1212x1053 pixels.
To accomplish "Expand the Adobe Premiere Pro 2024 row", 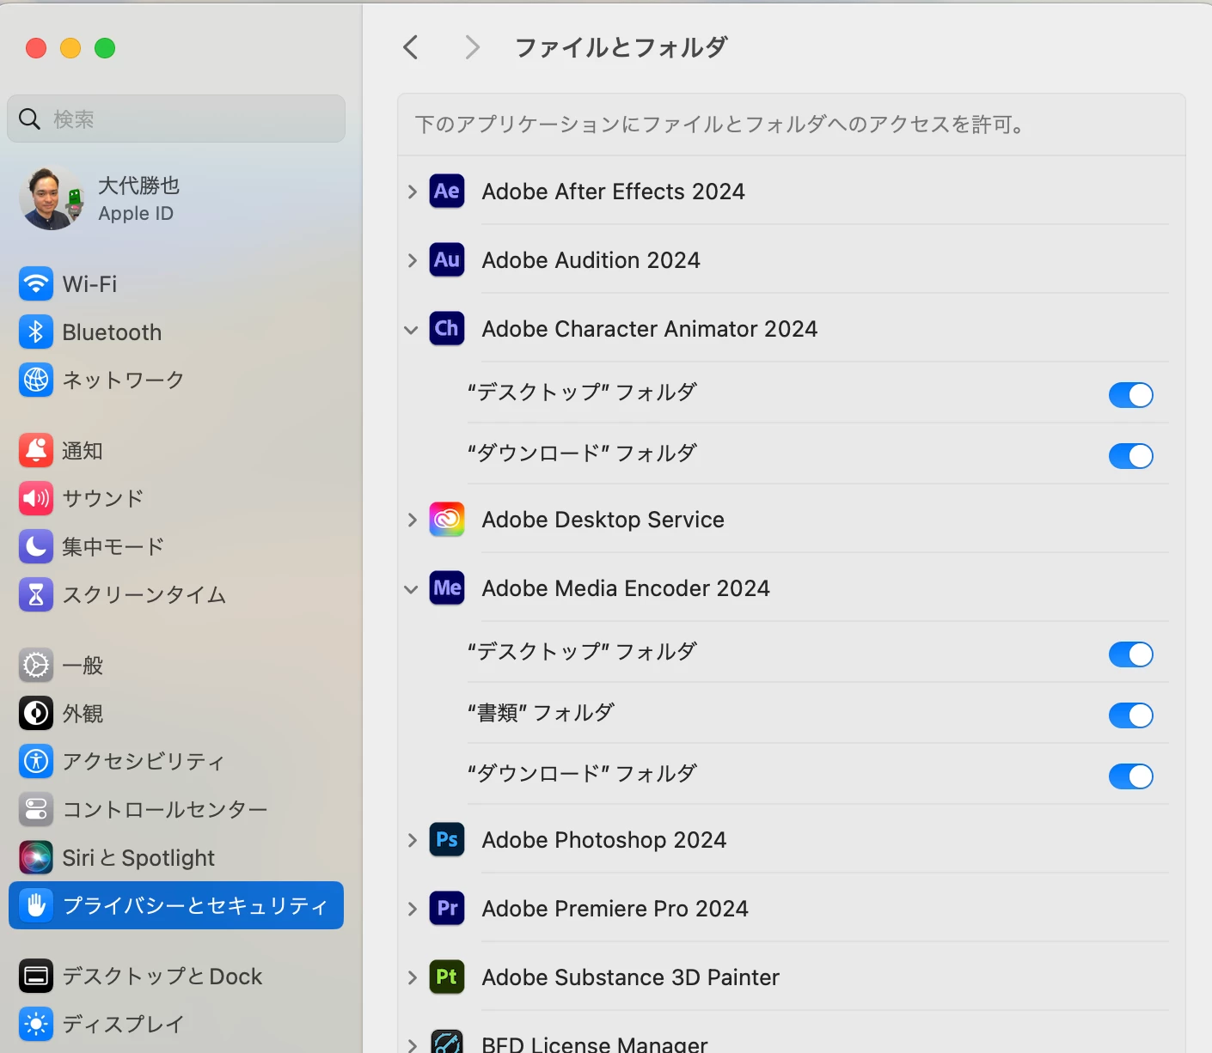I will coord(412,909).
